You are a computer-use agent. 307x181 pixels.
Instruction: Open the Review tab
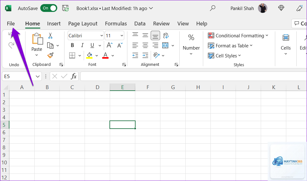[x=161, y=24]
